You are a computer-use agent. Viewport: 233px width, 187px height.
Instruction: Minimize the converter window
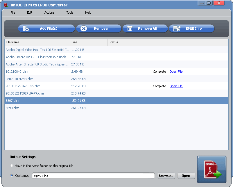[x=202, y=3]
